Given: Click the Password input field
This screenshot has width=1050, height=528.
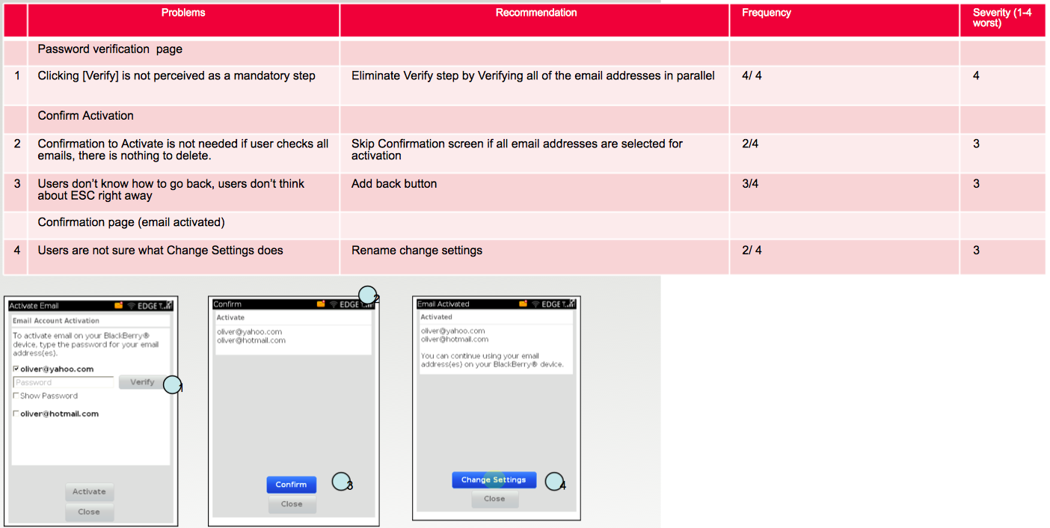Looking at the screenshot, I should coord(64,382).
